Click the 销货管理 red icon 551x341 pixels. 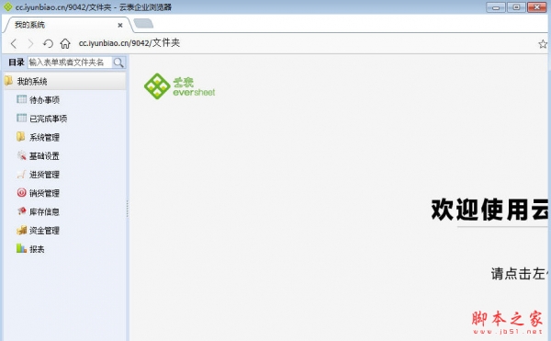pos(21,192)
